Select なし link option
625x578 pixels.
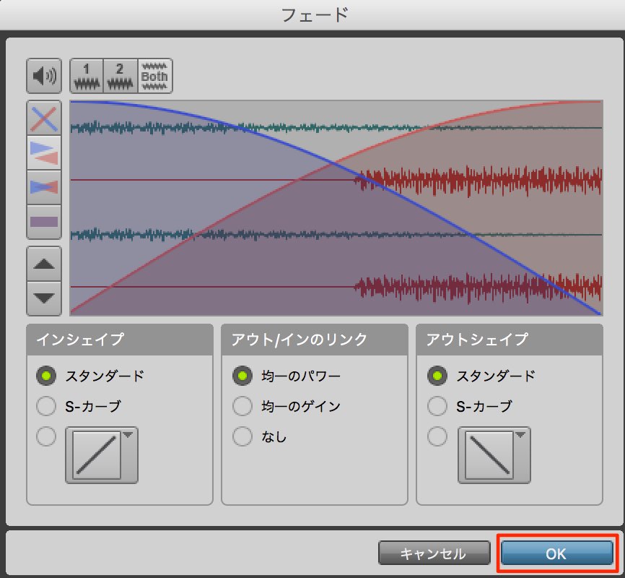(x=242, y=436)
